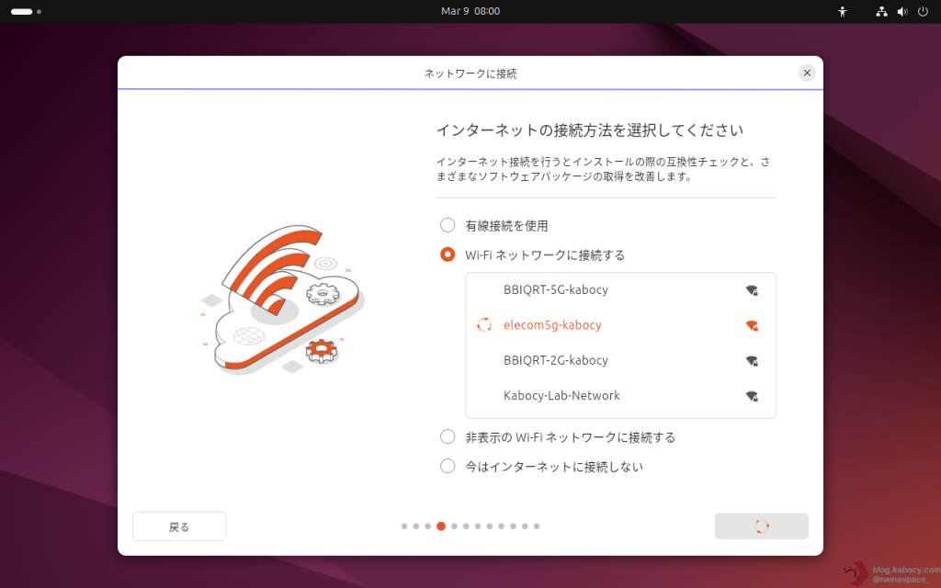The width and height of the screenshot is (941, 588).
Task: Select 今はインターネットに接続しない radio option
Action: [448, 467]
